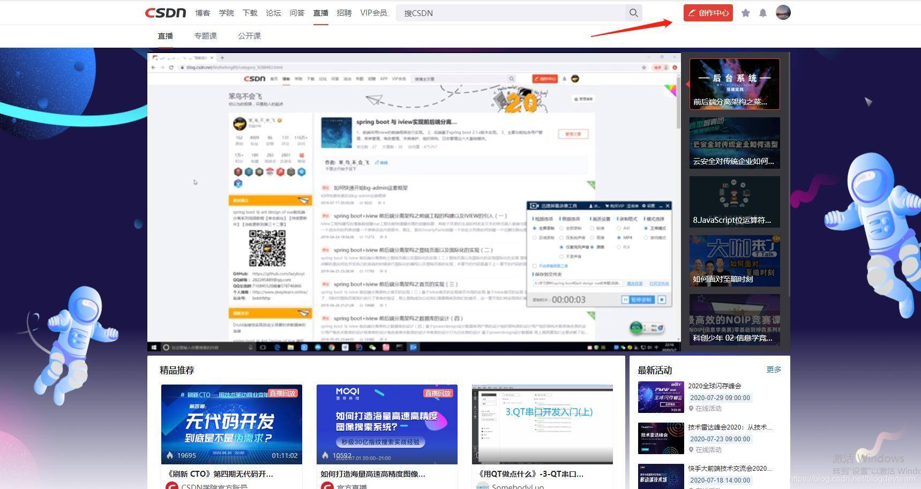Click the 2020-07-18 14:00:00 date tag

720,480
